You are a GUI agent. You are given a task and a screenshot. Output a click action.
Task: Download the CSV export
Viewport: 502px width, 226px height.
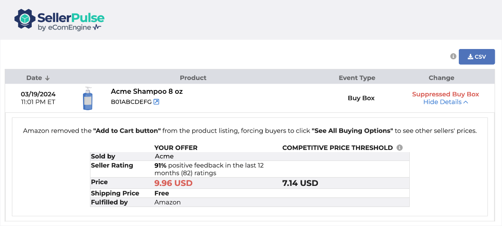point(477,57)
